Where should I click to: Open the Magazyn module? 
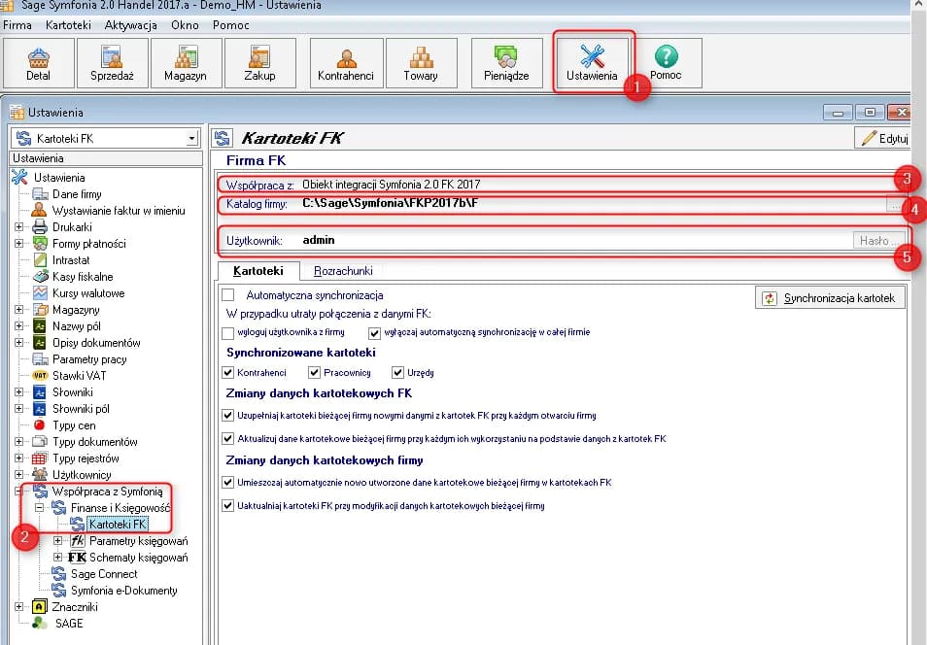[x=185, y=63]
